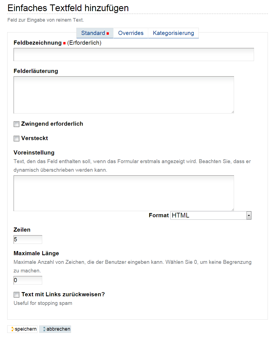Screen dimensions: 274x339
Task: Click into the Voreinstellung text area
Action: click(x=124, y=193)
